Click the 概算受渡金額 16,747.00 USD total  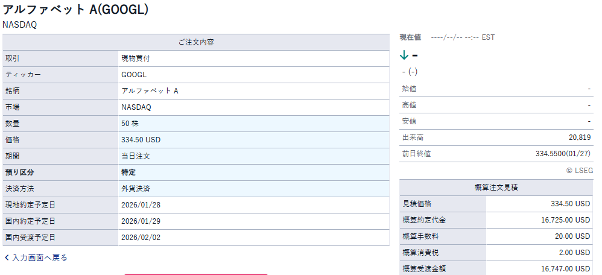coord(565,269)
